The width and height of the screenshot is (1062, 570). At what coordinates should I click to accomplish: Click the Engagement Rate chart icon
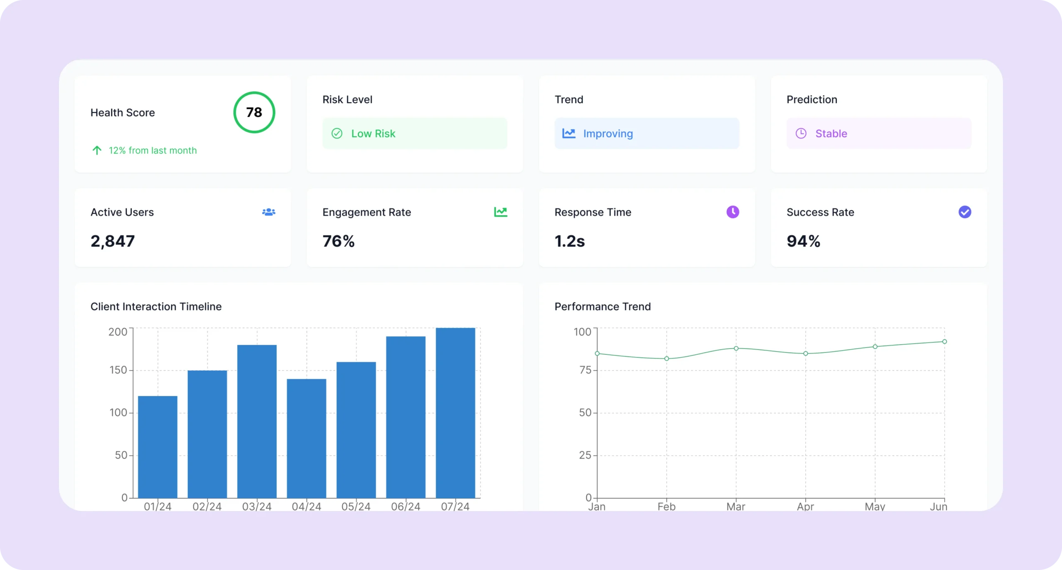[x=500, y=212]
